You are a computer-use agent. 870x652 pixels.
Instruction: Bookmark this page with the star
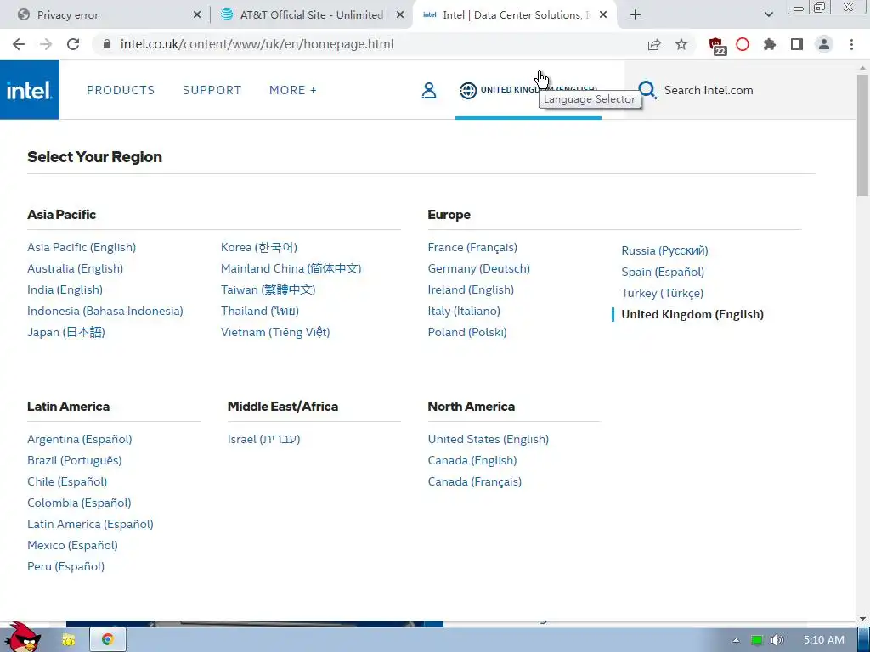point(681,44)
